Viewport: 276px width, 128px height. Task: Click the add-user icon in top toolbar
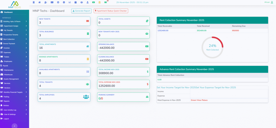pos(46,2)
